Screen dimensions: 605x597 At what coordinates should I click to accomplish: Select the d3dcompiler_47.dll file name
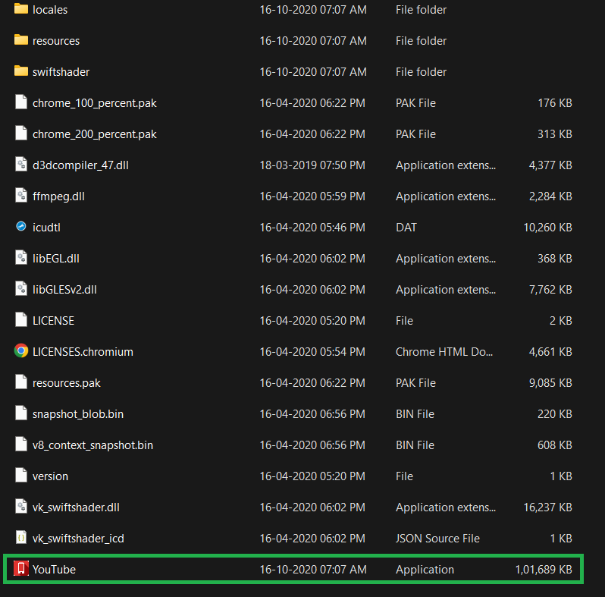coord(80,165)
